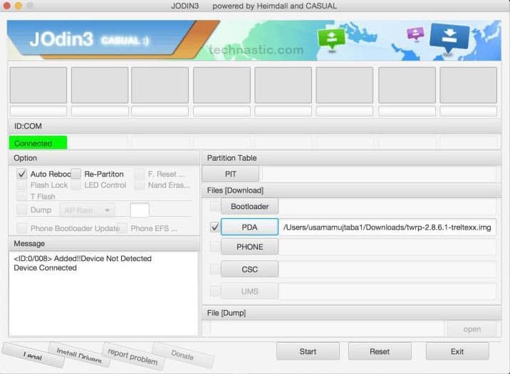510x374 pixels.
Task: Click the PHONE button
Action: tap(249, 247)
